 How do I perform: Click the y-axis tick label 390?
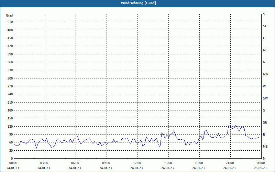10,54
